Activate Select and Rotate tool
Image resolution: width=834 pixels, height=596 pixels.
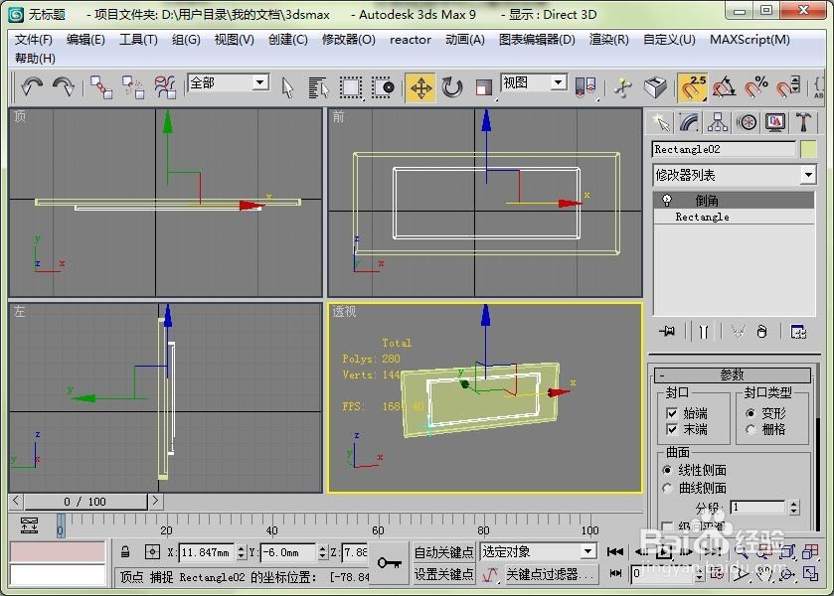click(x=452, y=87)
